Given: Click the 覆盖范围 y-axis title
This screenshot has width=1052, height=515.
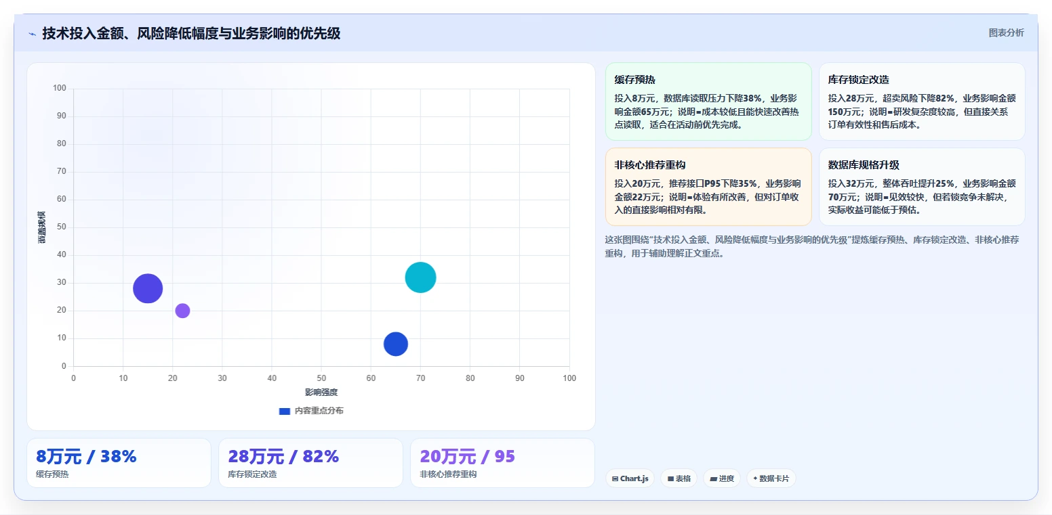Looking at the screenshot, I should click(42, 227).
